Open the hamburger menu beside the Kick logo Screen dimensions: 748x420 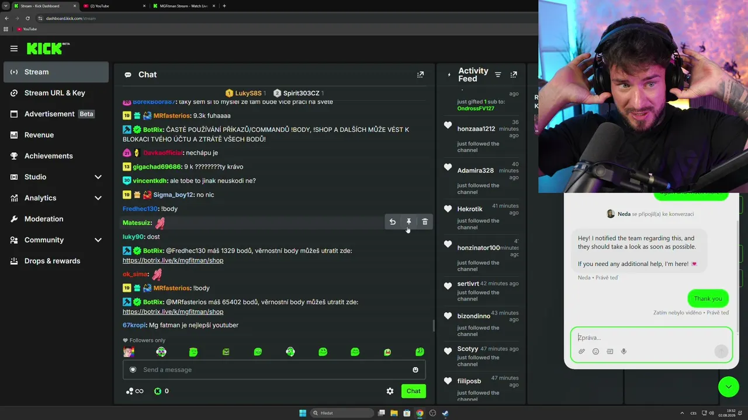(x=14, y=49)
